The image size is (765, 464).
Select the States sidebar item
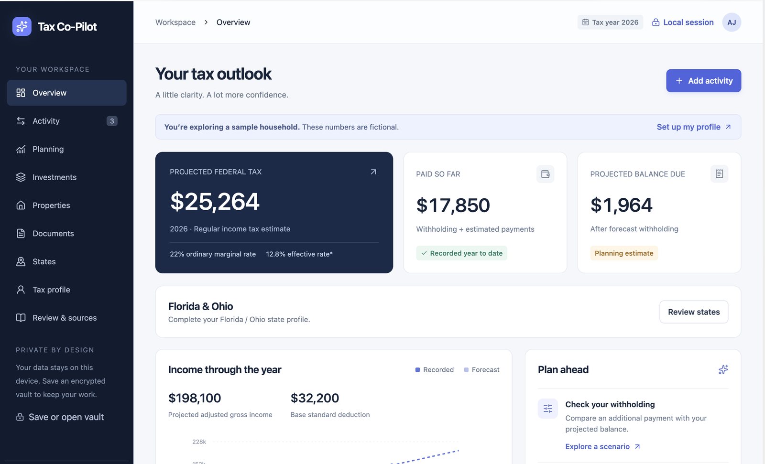66,261
